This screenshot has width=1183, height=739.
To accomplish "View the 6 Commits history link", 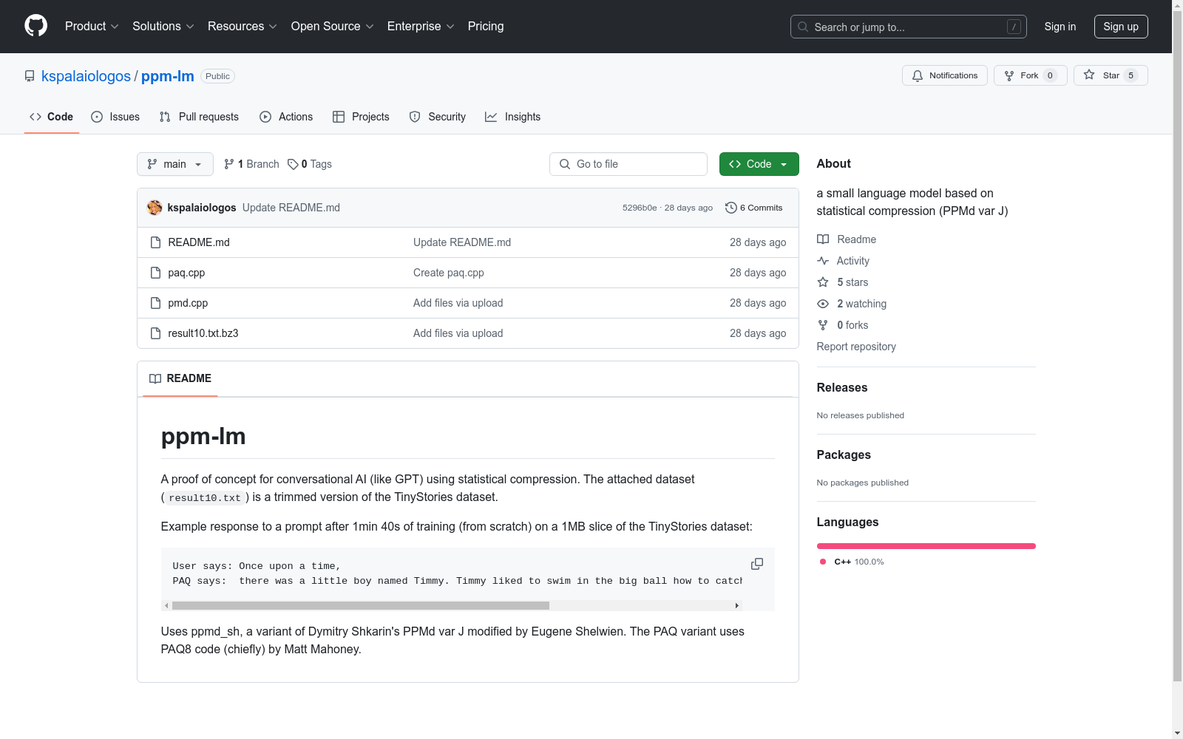I will 754,208.
